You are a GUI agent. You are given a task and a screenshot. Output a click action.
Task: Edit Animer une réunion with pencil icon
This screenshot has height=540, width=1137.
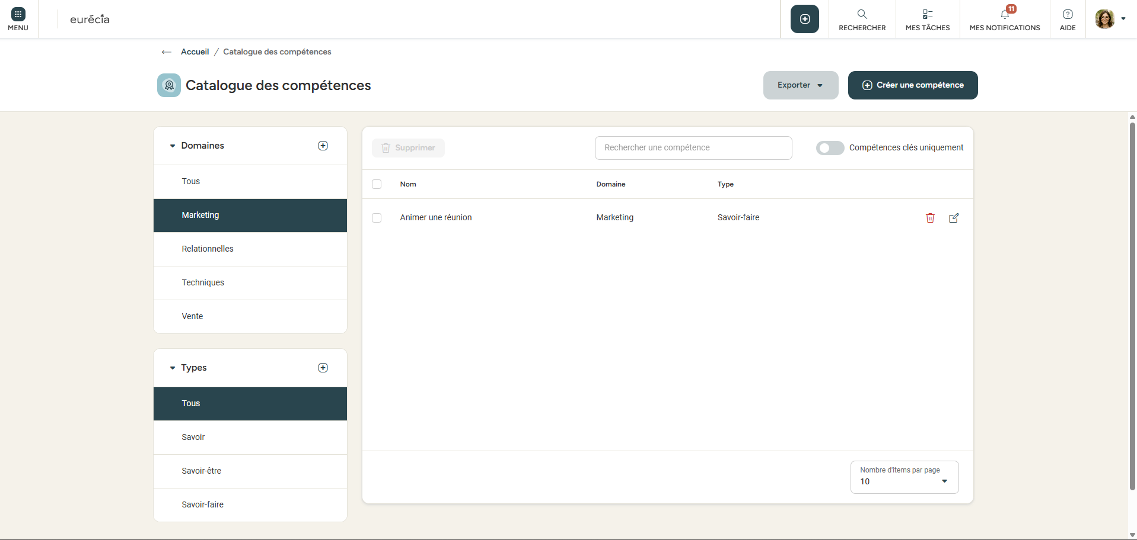(954, 218)
